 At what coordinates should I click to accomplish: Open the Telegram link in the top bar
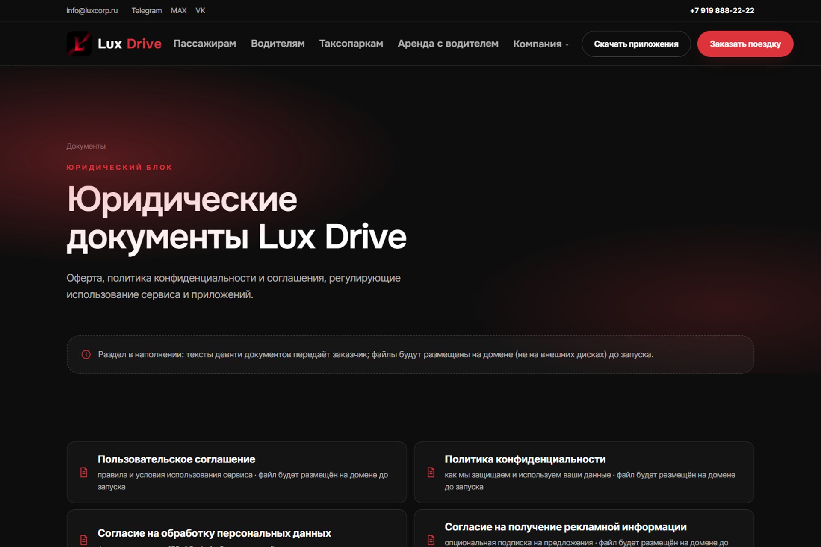[147, 11]
